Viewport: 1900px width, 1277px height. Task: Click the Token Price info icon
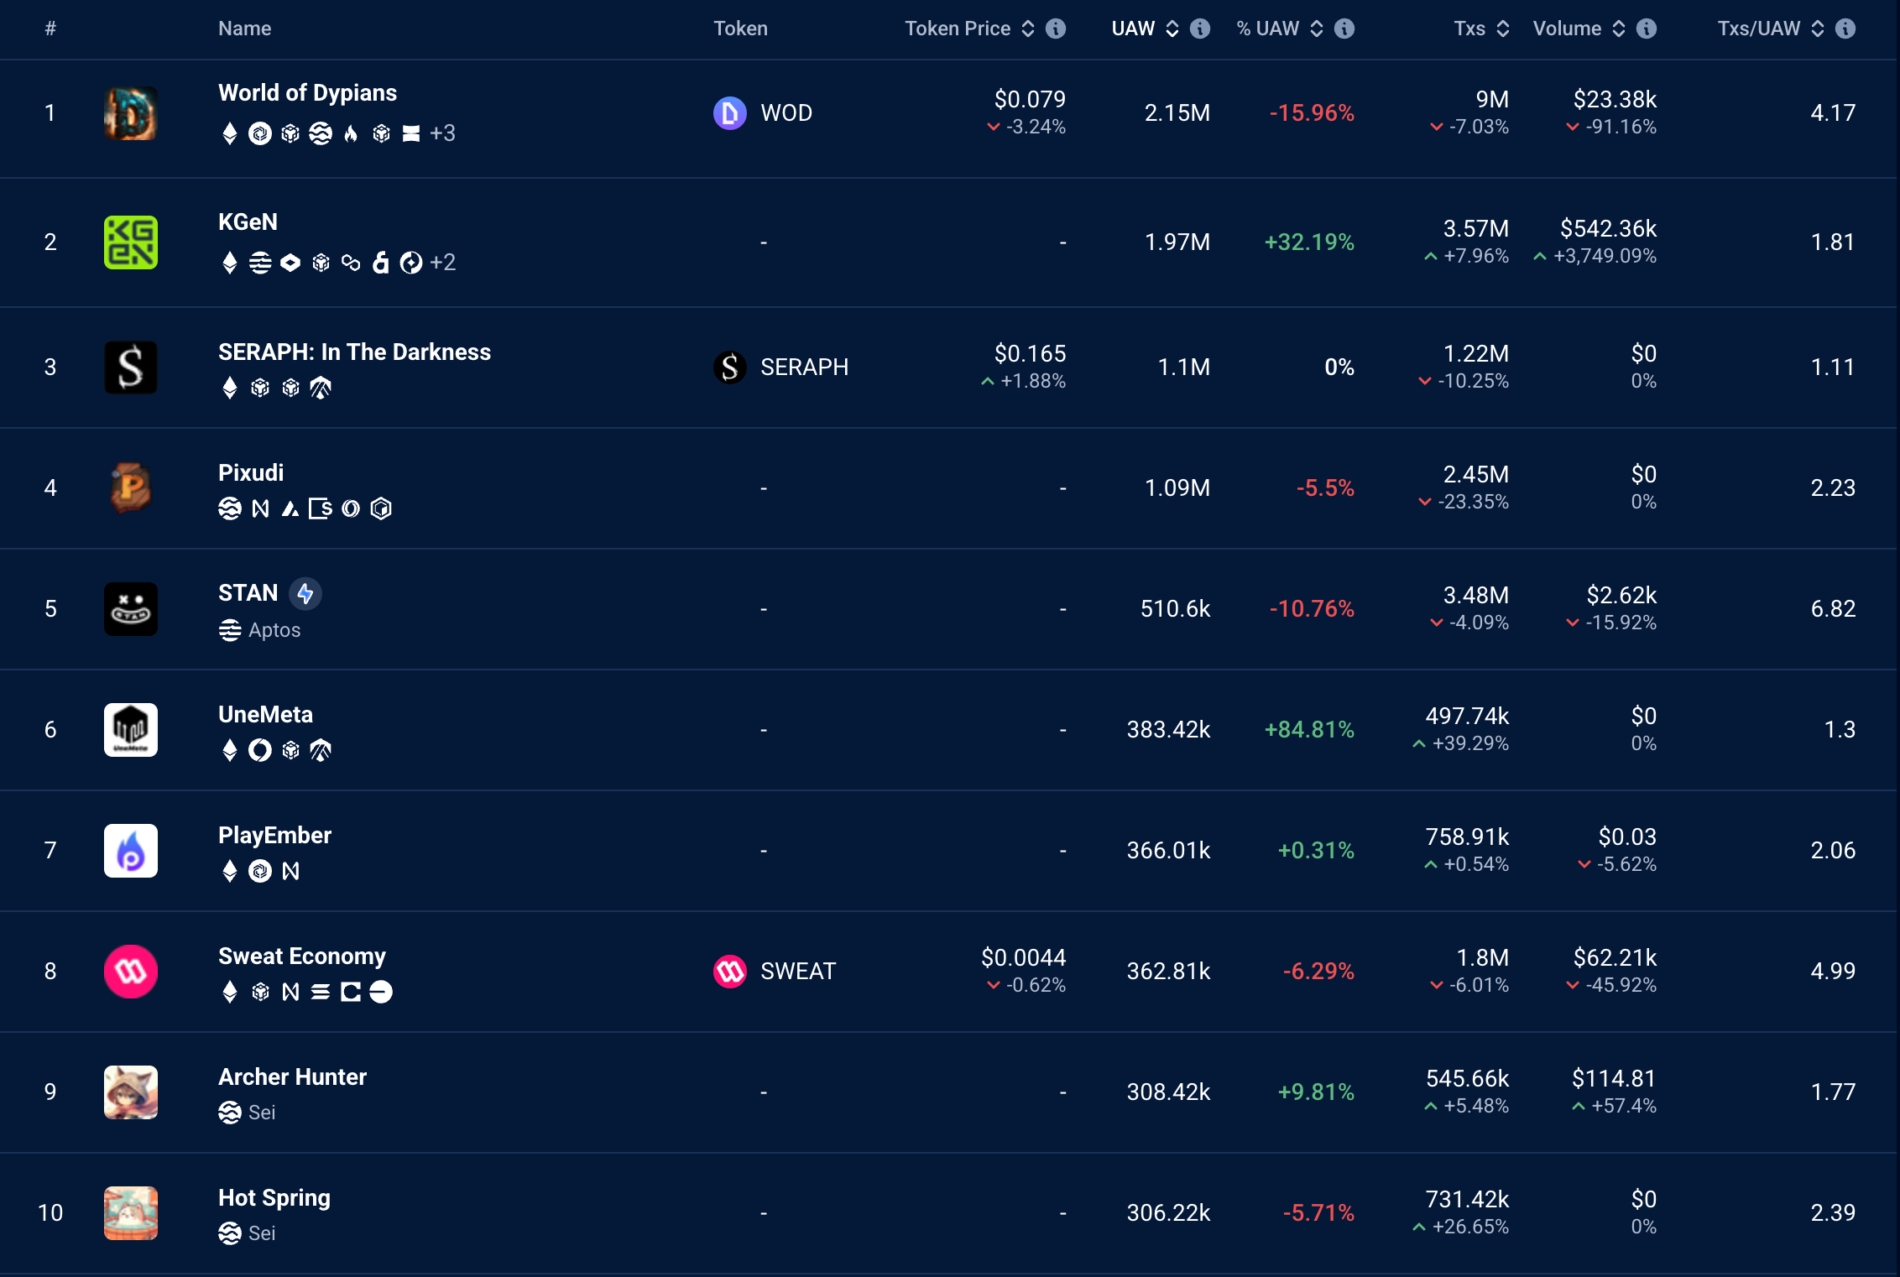pos(1056,29)
